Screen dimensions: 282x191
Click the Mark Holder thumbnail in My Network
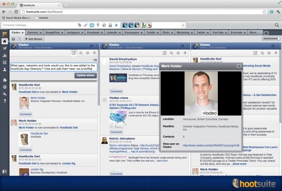pos(24,103)
